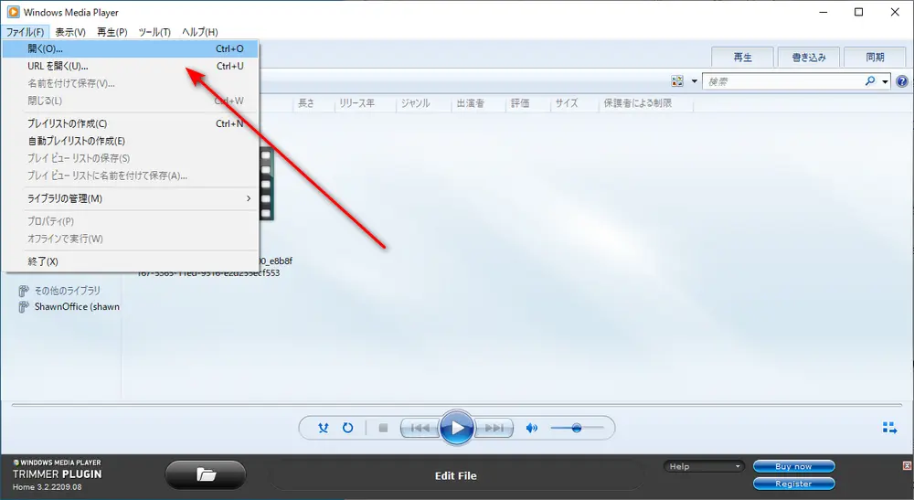This screenshot has width=914, height=500.
Task: Click the 評価 column header
Action: pyautogui.click(x=520, y=103)
